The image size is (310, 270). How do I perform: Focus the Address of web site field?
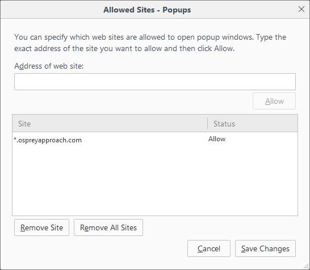155,82
